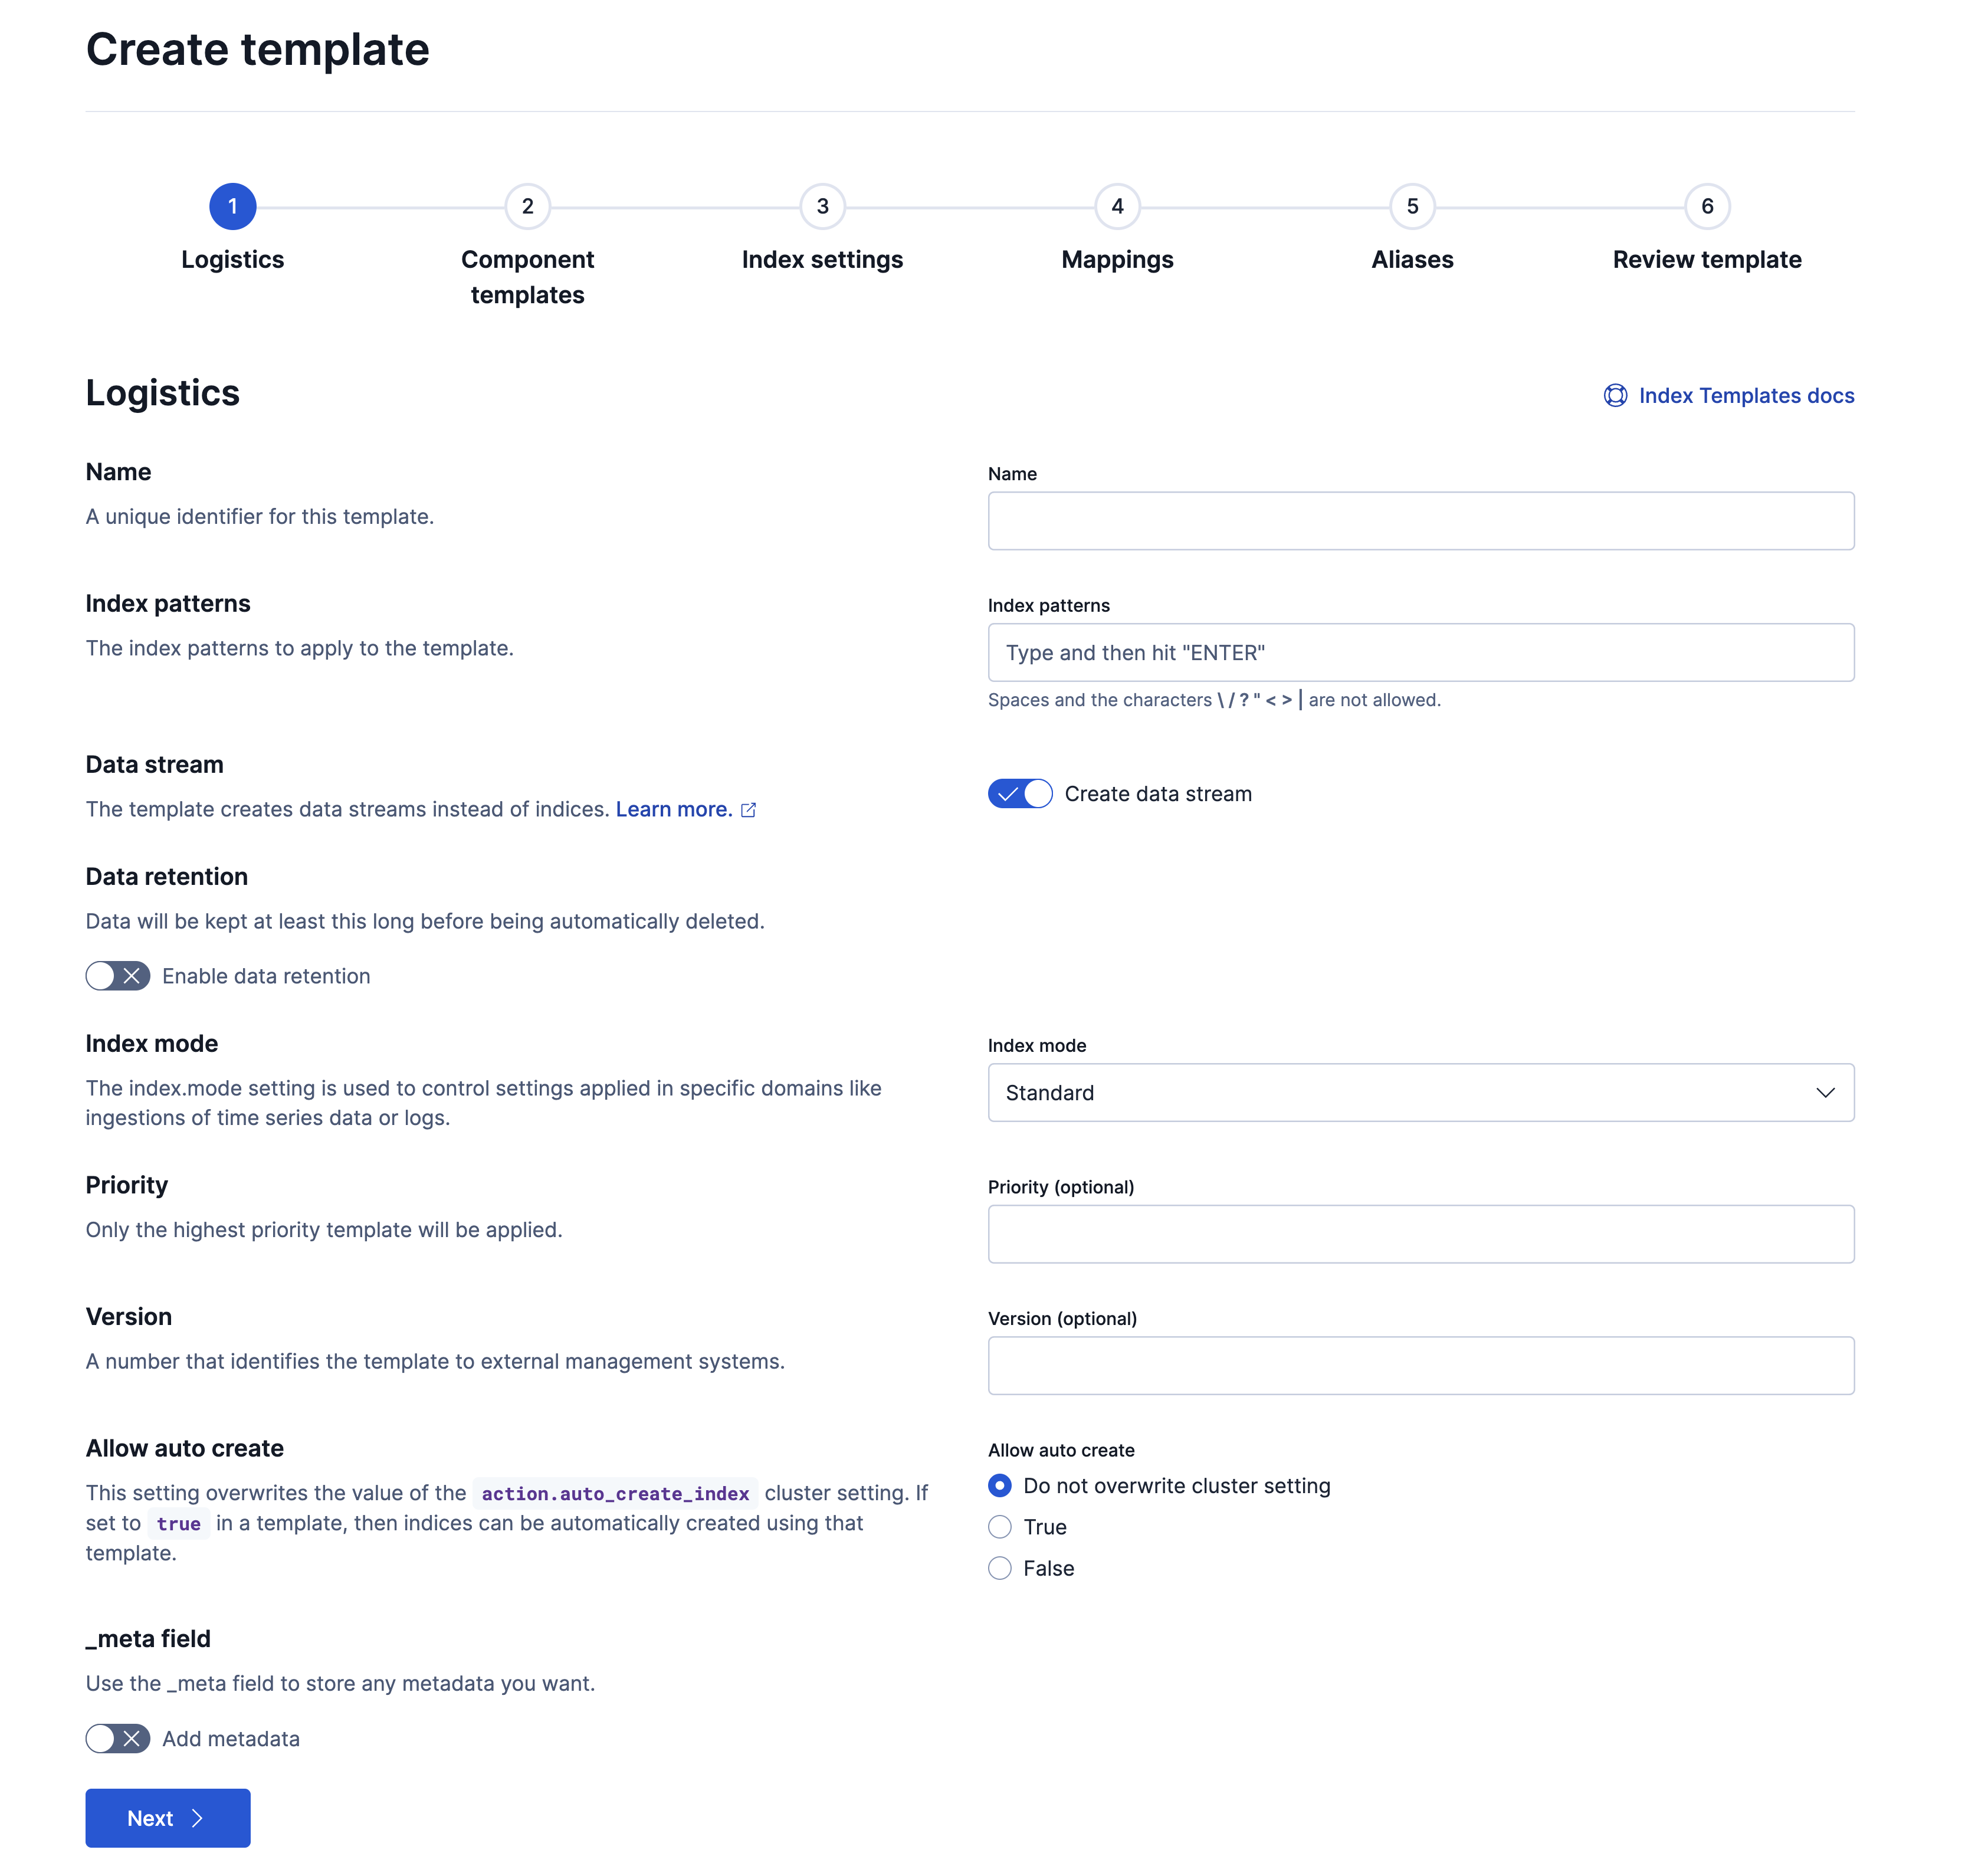Click the Next button
The width and height of the screenshot is (1975, 1876).
coord(167,1818)
